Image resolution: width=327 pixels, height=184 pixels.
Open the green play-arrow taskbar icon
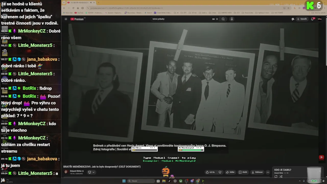pyautogui.click(x=203, y=181)
